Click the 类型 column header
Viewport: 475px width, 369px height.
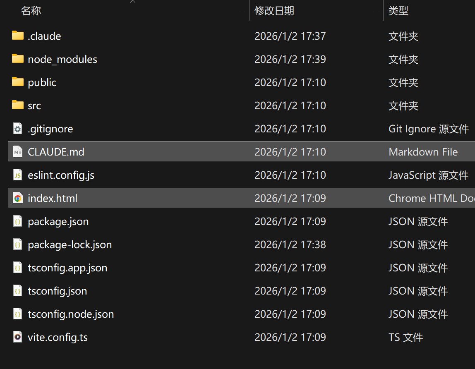[398, 11]
